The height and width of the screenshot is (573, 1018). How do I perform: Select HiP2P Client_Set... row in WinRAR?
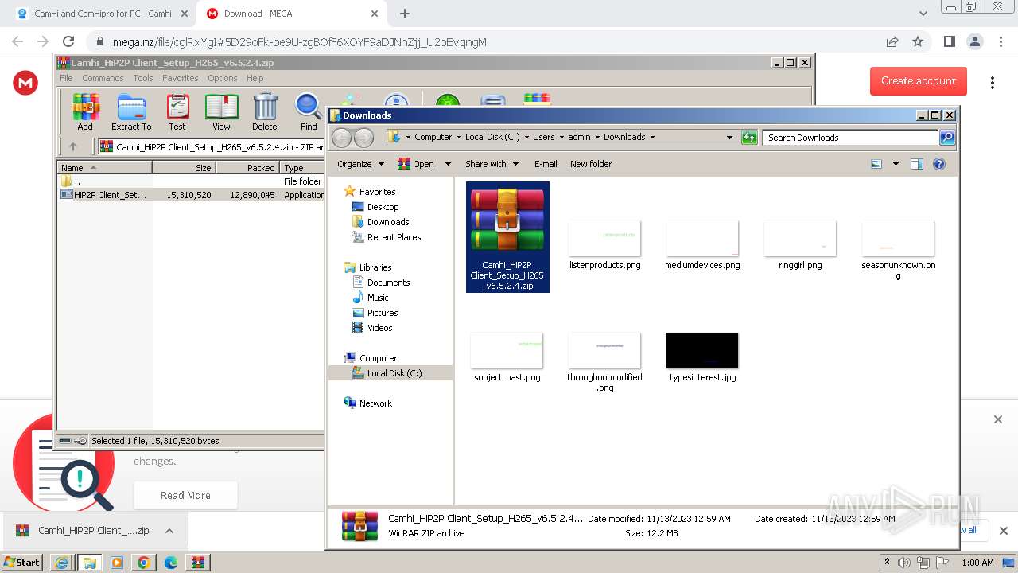click(192, 195)
